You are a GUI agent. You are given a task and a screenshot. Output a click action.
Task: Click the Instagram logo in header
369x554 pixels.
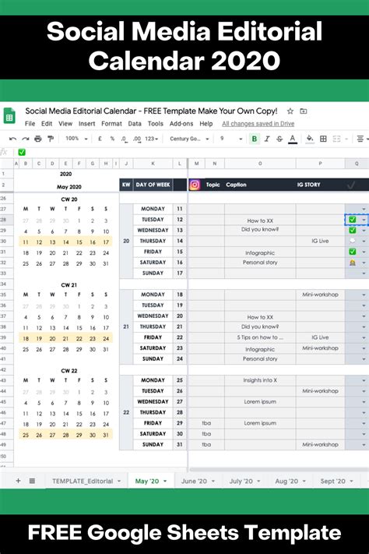pyautogui.click(x=195, y=185)
